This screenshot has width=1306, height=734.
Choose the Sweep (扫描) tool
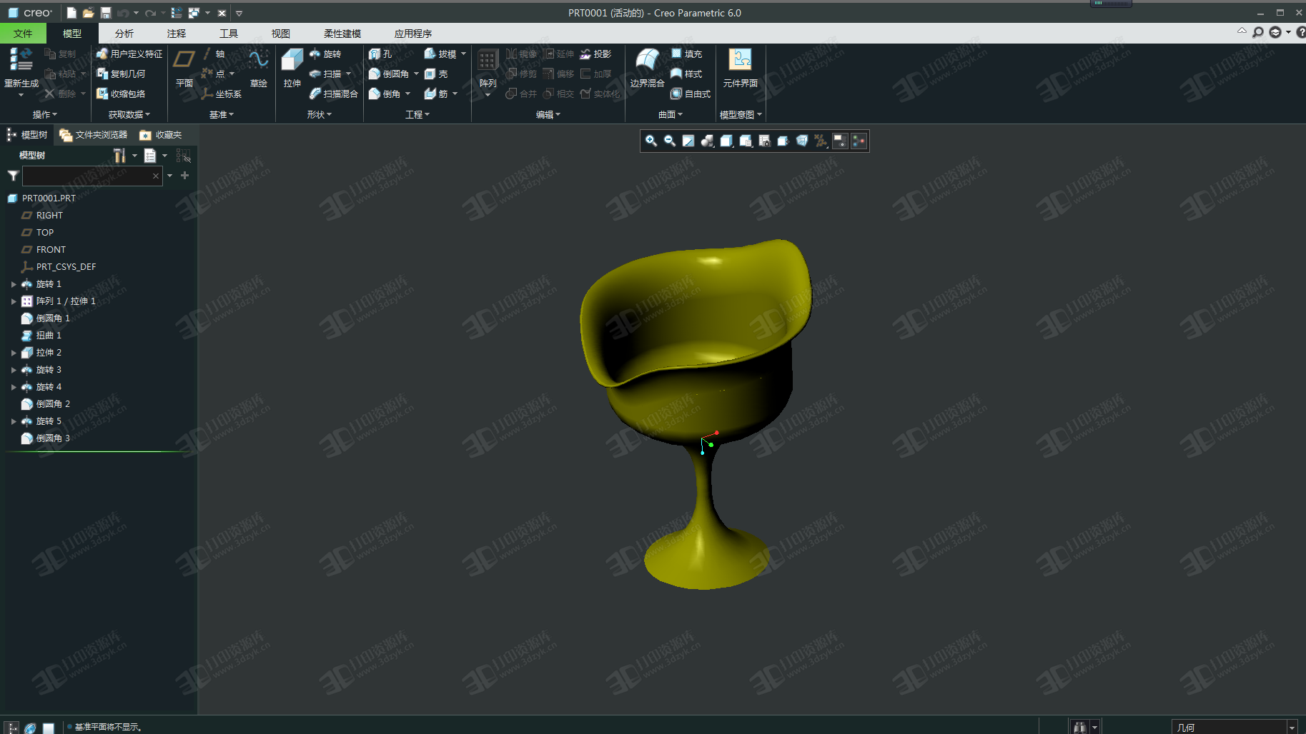325,74
